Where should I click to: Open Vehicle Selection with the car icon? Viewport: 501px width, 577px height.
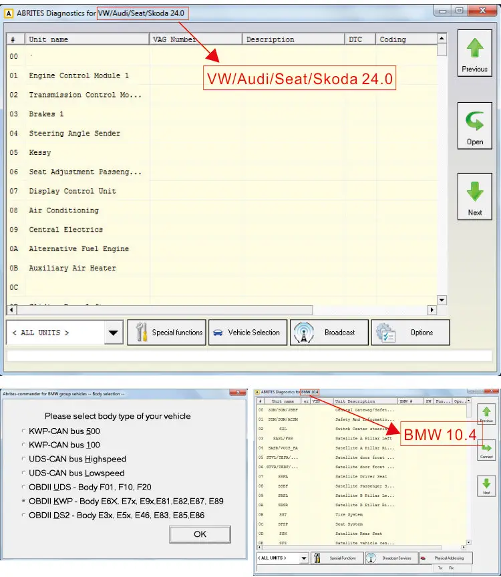[248, 333]
